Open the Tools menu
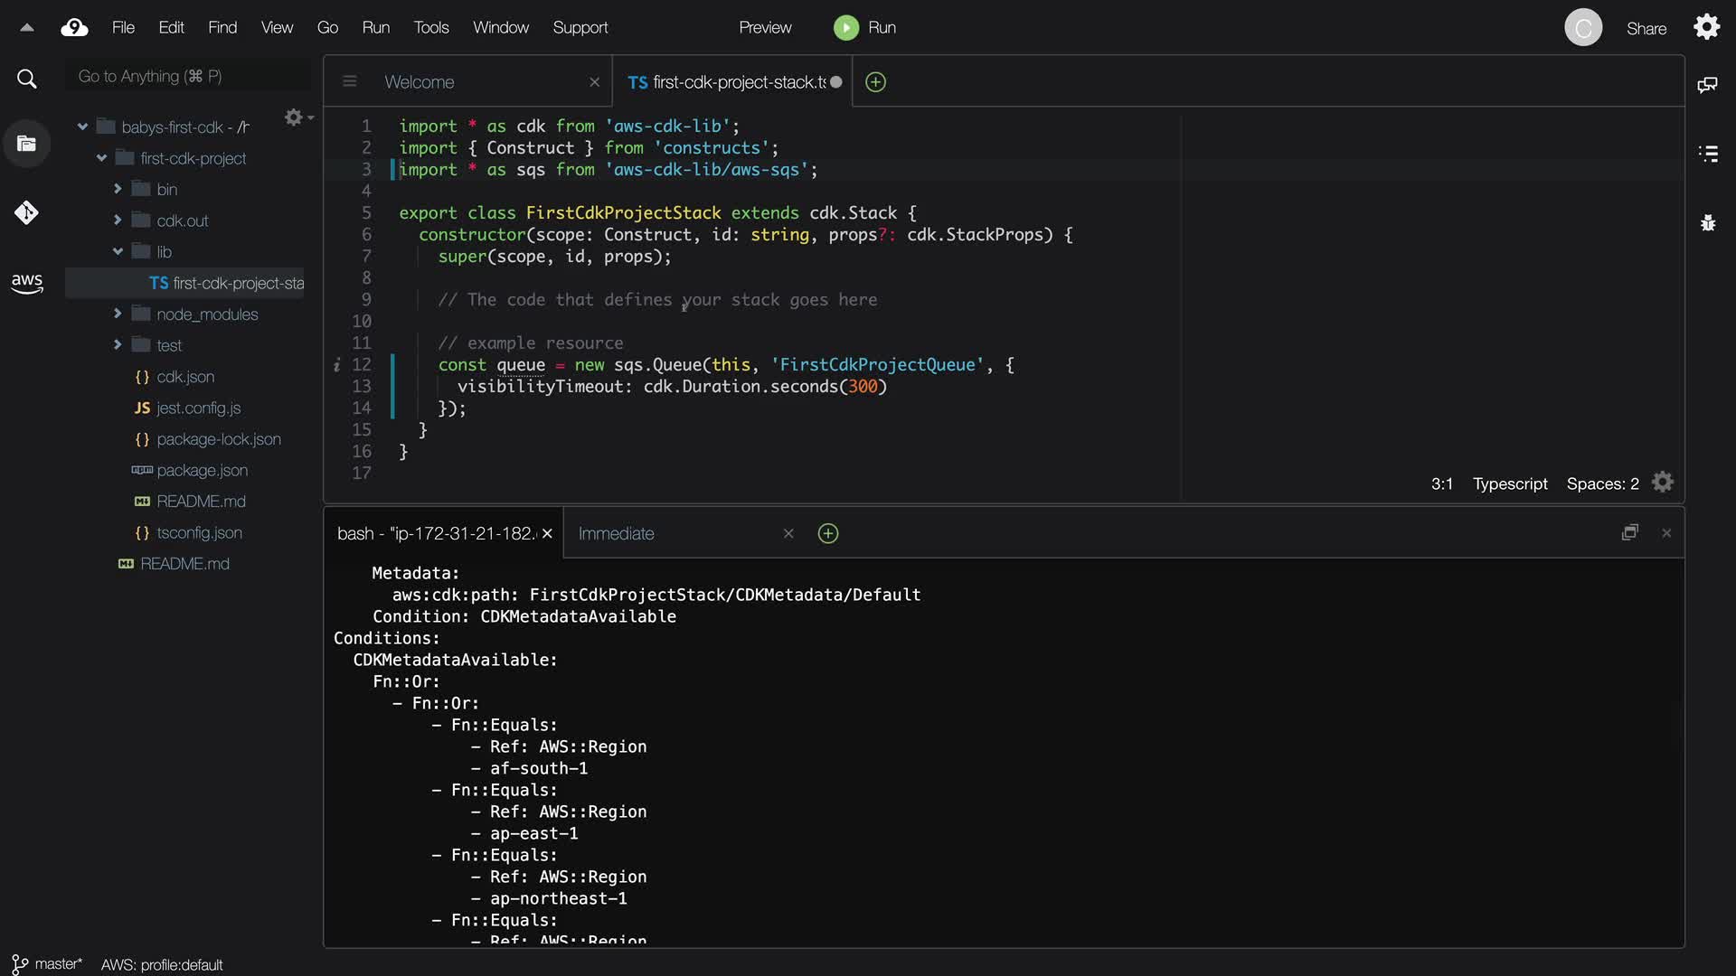 tap(430, 28)
